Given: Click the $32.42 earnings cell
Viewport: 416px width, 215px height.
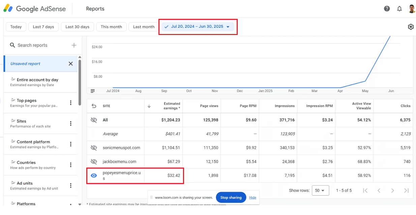Looking at the screenshot, I should 174,175.
